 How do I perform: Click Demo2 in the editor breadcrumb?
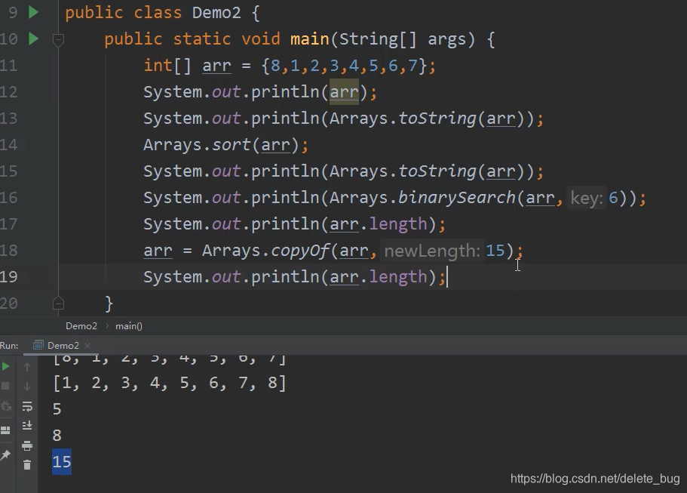[x=81, y=326]
